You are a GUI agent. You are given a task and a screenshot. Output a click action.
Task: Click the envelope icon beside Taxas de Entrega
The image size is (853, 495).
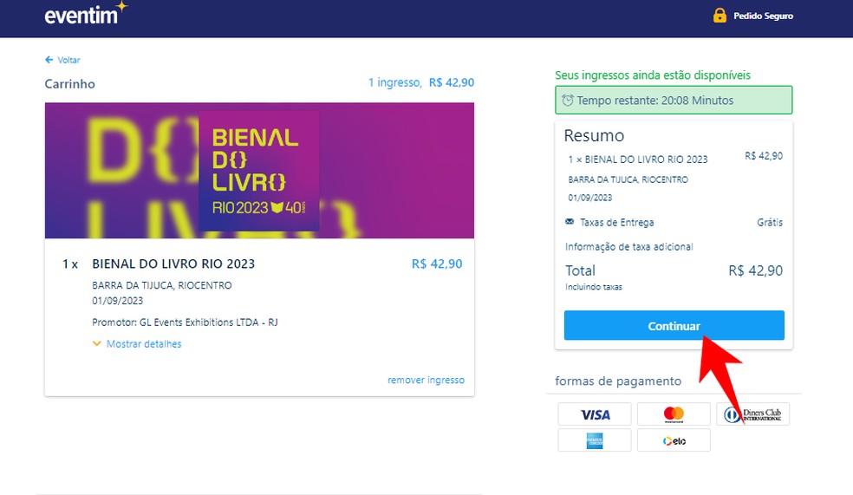tap(570, 221)
